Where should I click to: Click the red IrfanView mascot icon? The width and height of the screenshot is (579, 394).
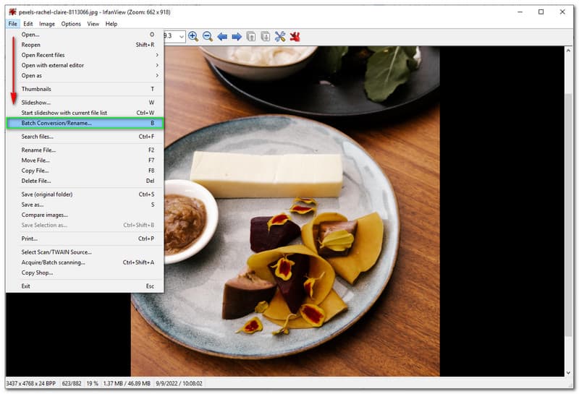[295, 36]
